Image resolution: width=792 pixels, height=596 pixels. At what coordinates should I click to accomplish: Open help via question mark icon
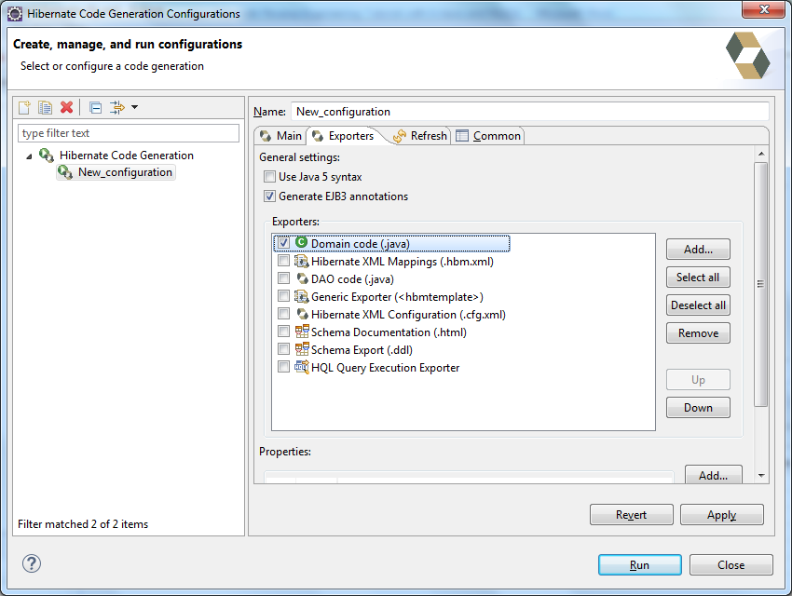(x=32, y=563)
